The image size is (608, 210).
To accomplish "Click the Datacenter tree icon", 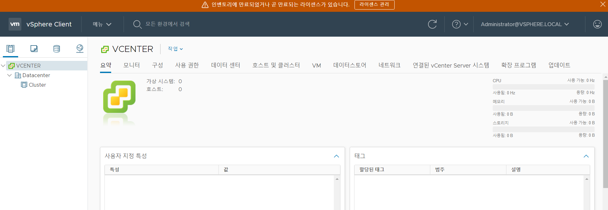I will point(18,75).
